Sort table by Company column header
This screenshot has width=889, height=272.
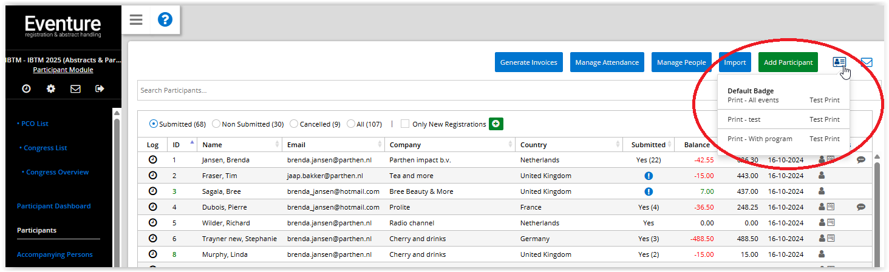[x=405, y=145]
